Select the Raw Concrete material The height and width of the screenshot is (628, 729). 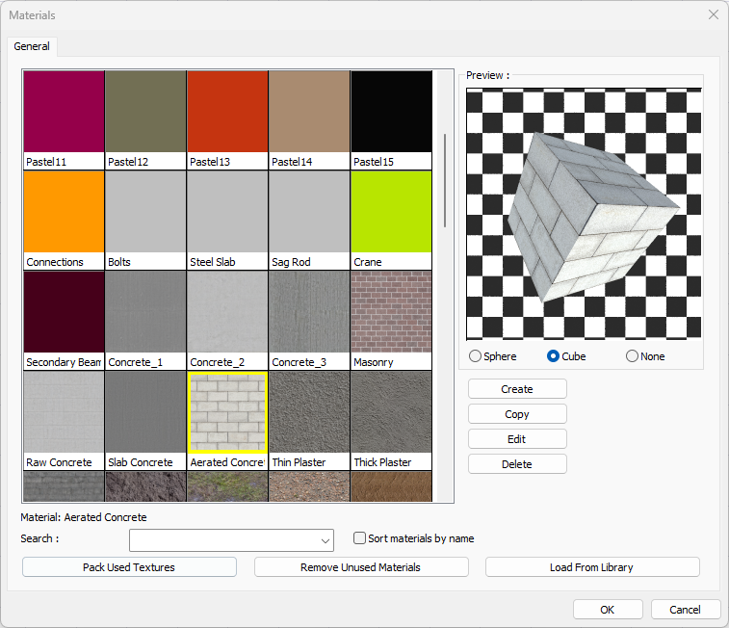coord(64,413)
